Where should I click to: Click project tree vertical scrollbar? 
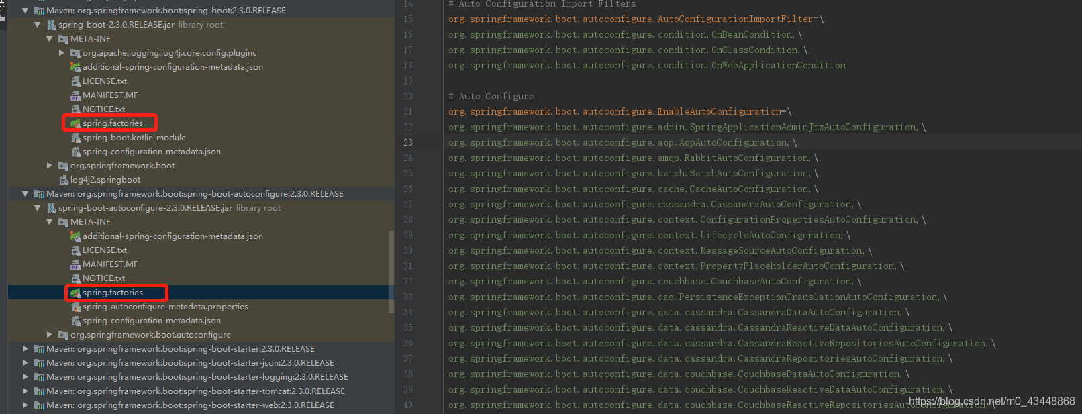click(x=391, y=272)
